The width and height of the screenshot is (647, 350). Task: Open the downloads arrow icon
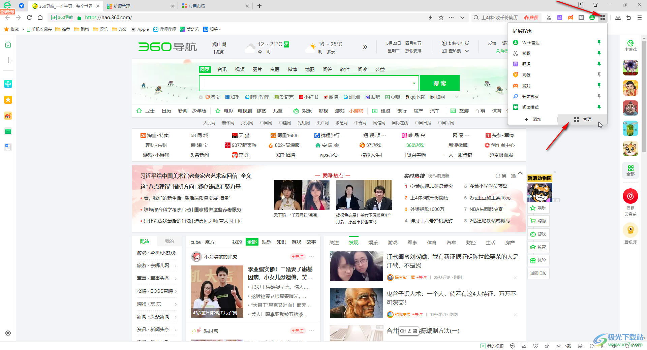[618, 18]
